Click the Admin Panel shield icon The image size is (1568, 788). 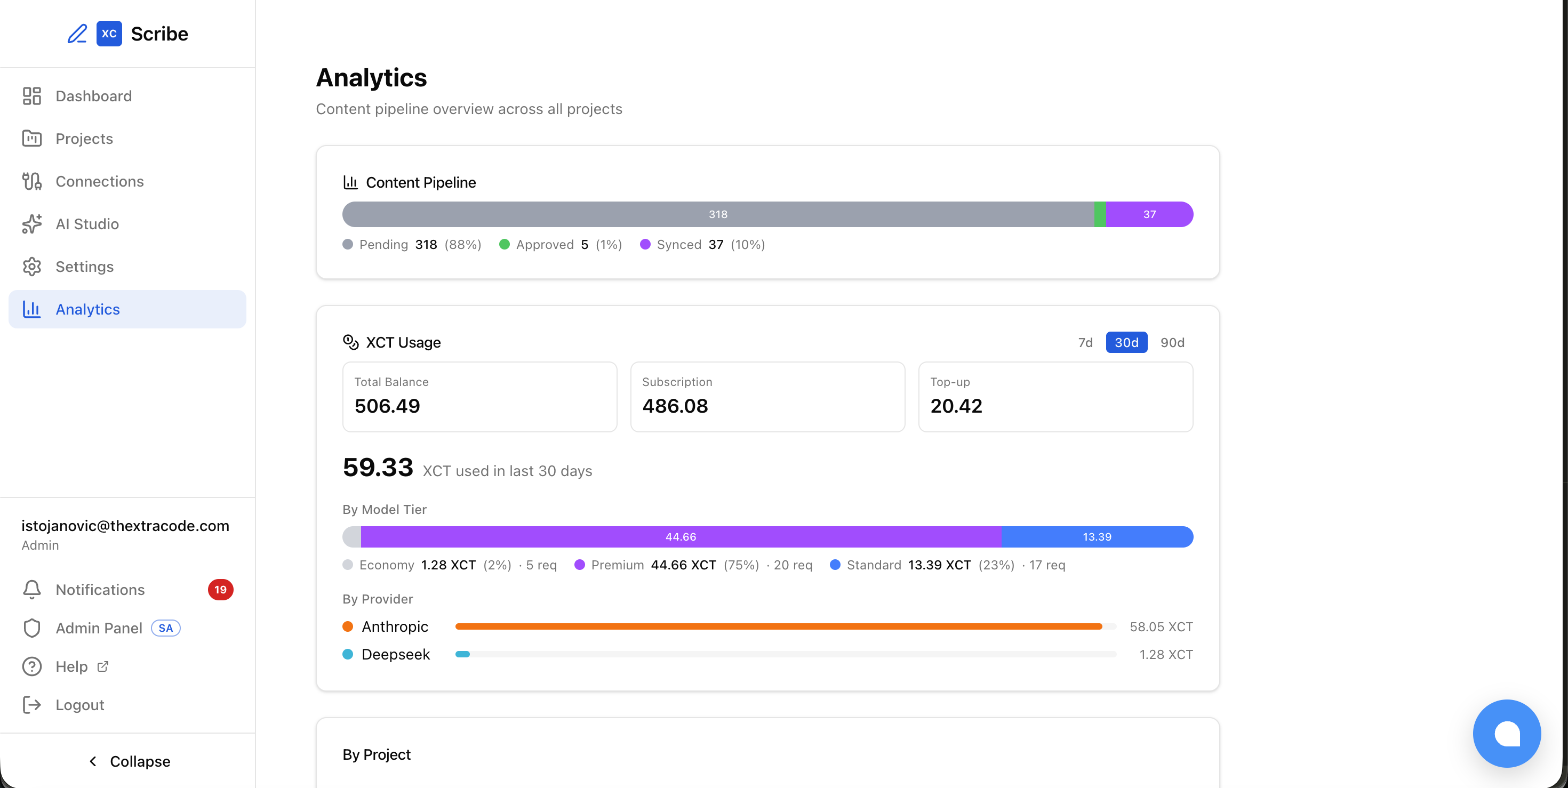click(31, 628)
